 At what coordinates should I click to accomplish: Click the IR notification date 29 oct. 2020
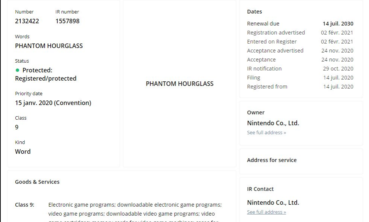tap(338, 69)
